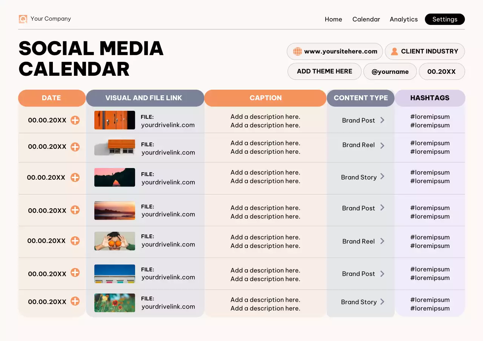Click the plus icon in the first Brand Post row

pos(75,121)
